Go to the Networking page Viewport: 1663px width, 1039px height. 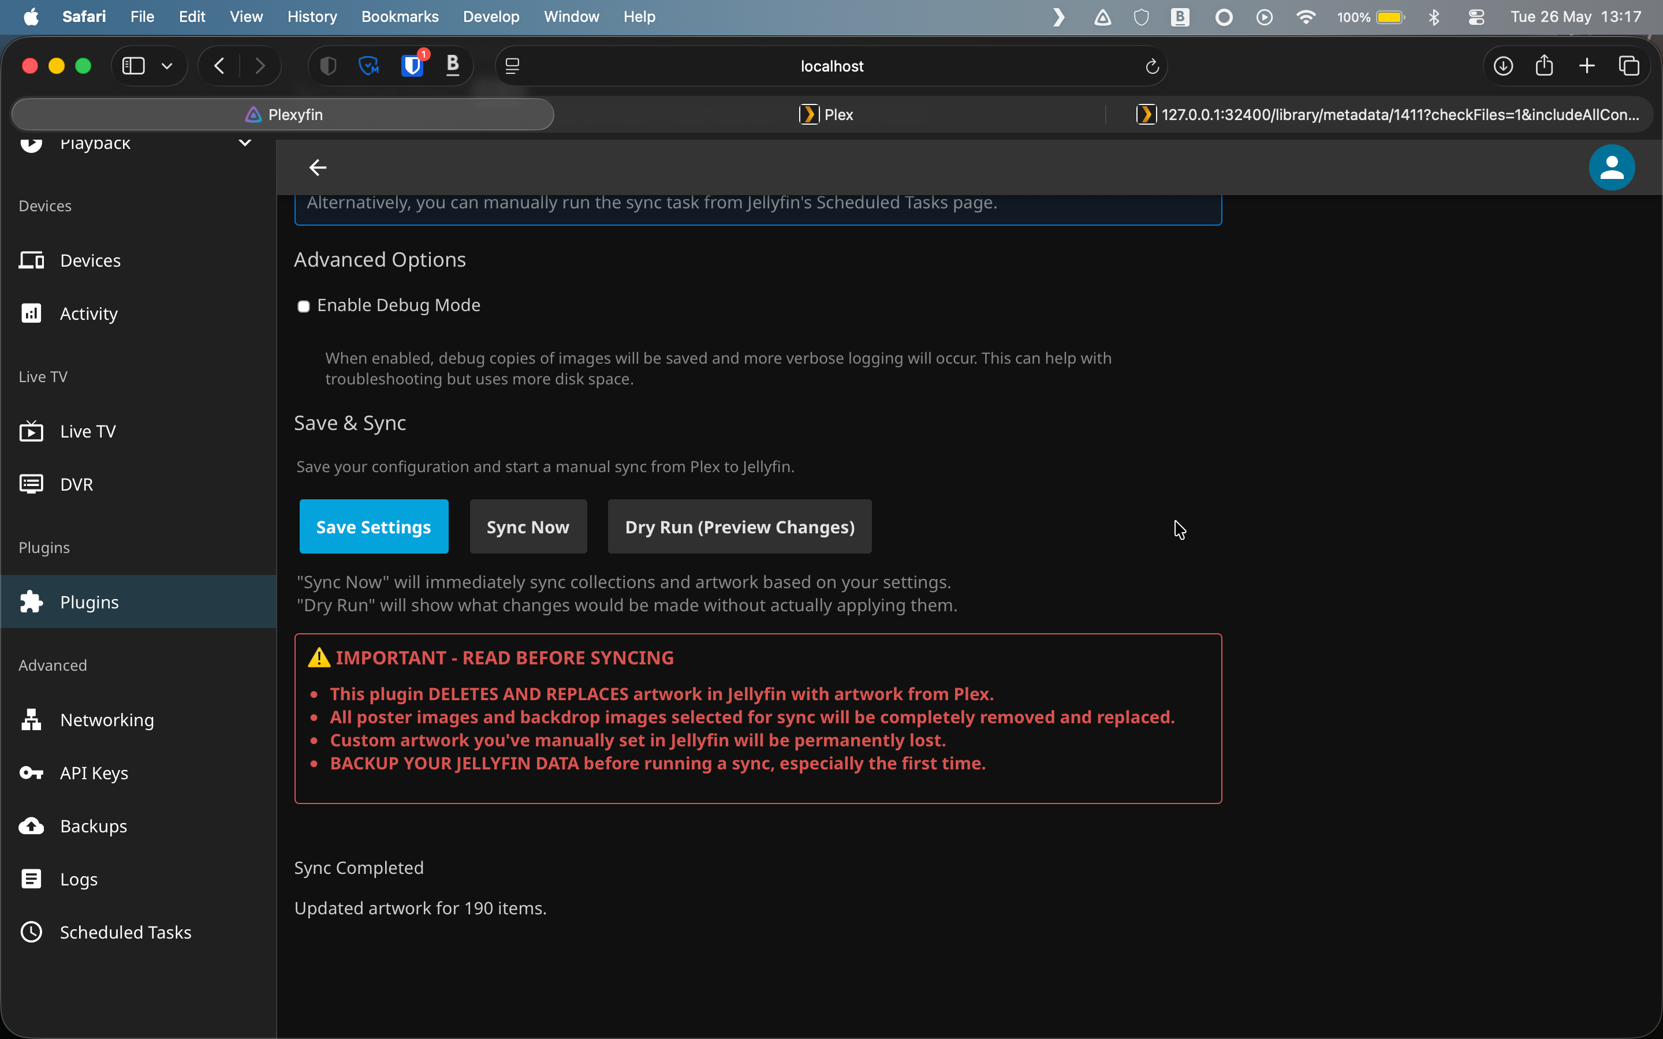pos(139,719)
